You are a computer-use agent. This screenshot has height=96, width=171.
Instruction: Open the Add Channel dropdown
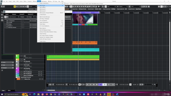point(14,17)
